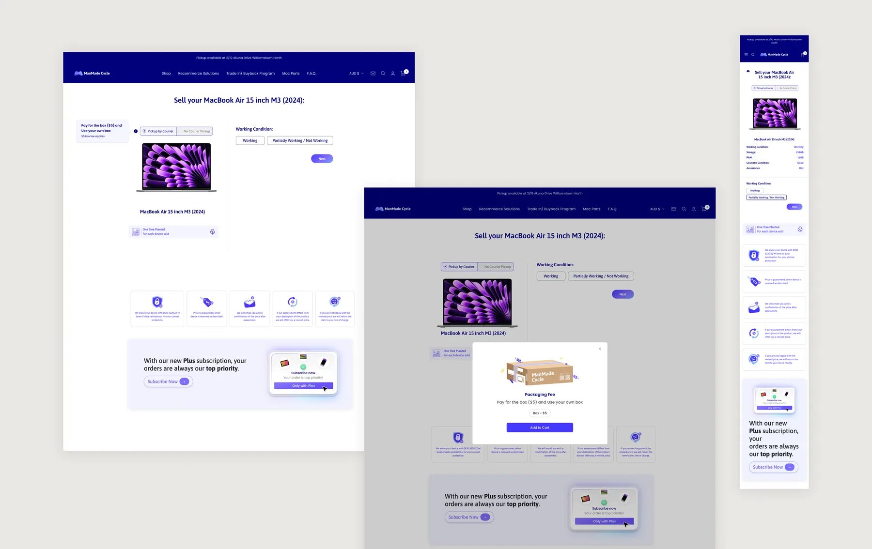
Task: Open Recommerce Solutions in the left desktop page nav
Action: pyautogui.click(x=199, y=74)
